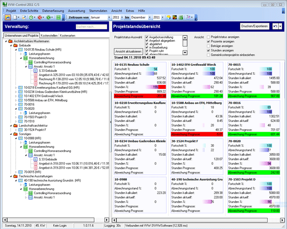Click red document icon of Angebot A-318-2010
The height and width of the screenshot is (229, 287).
[36, 164]
